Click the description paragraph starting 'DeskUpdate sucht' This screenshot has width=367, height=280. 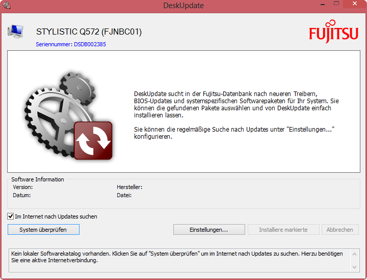[x=237, y=105]
